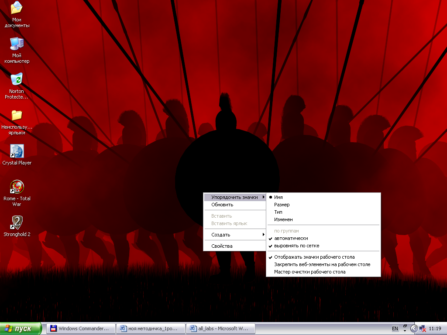The width and height of the screenshot is (447, 335).
Task: Switch to Windows Commander taskbar button
Action: [x=81, y=328]
